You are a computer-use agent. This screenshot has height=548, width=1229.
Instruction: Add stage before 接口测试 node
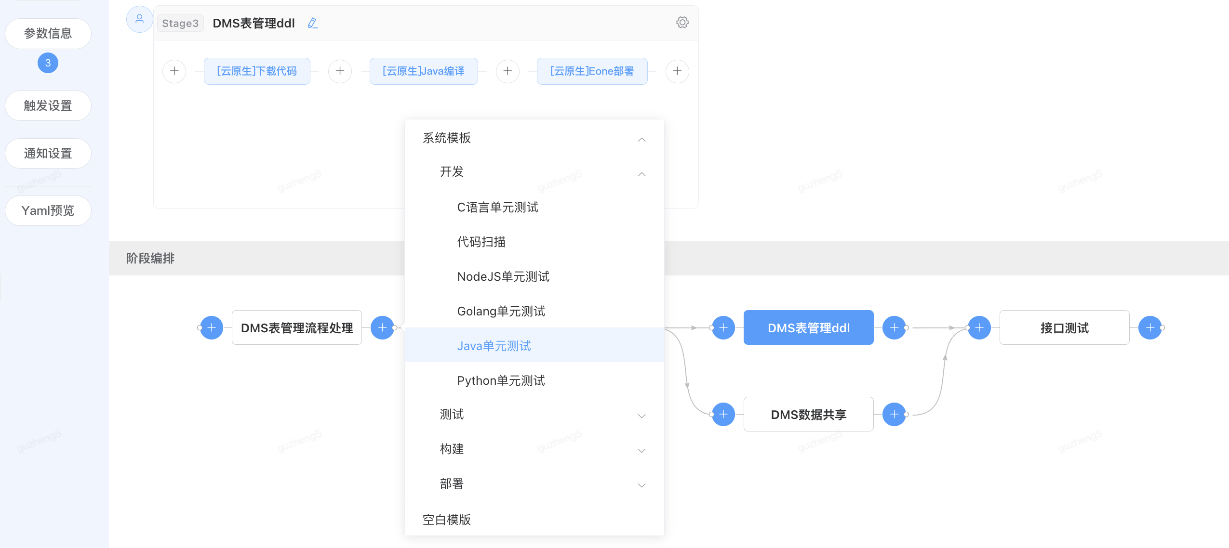(x=979, y=328)
